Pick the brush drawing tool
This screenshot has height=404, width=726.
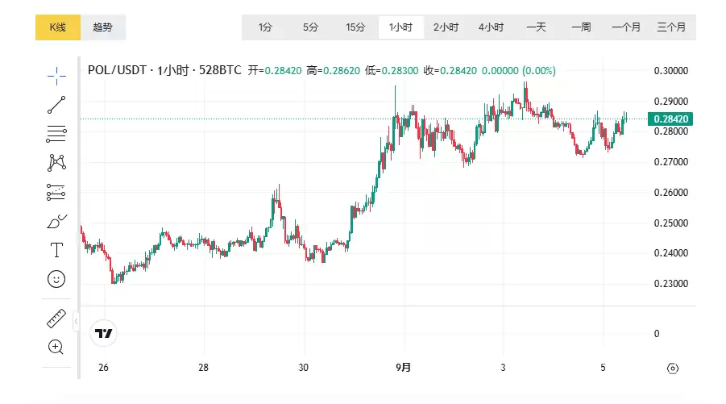pos(56,221)
